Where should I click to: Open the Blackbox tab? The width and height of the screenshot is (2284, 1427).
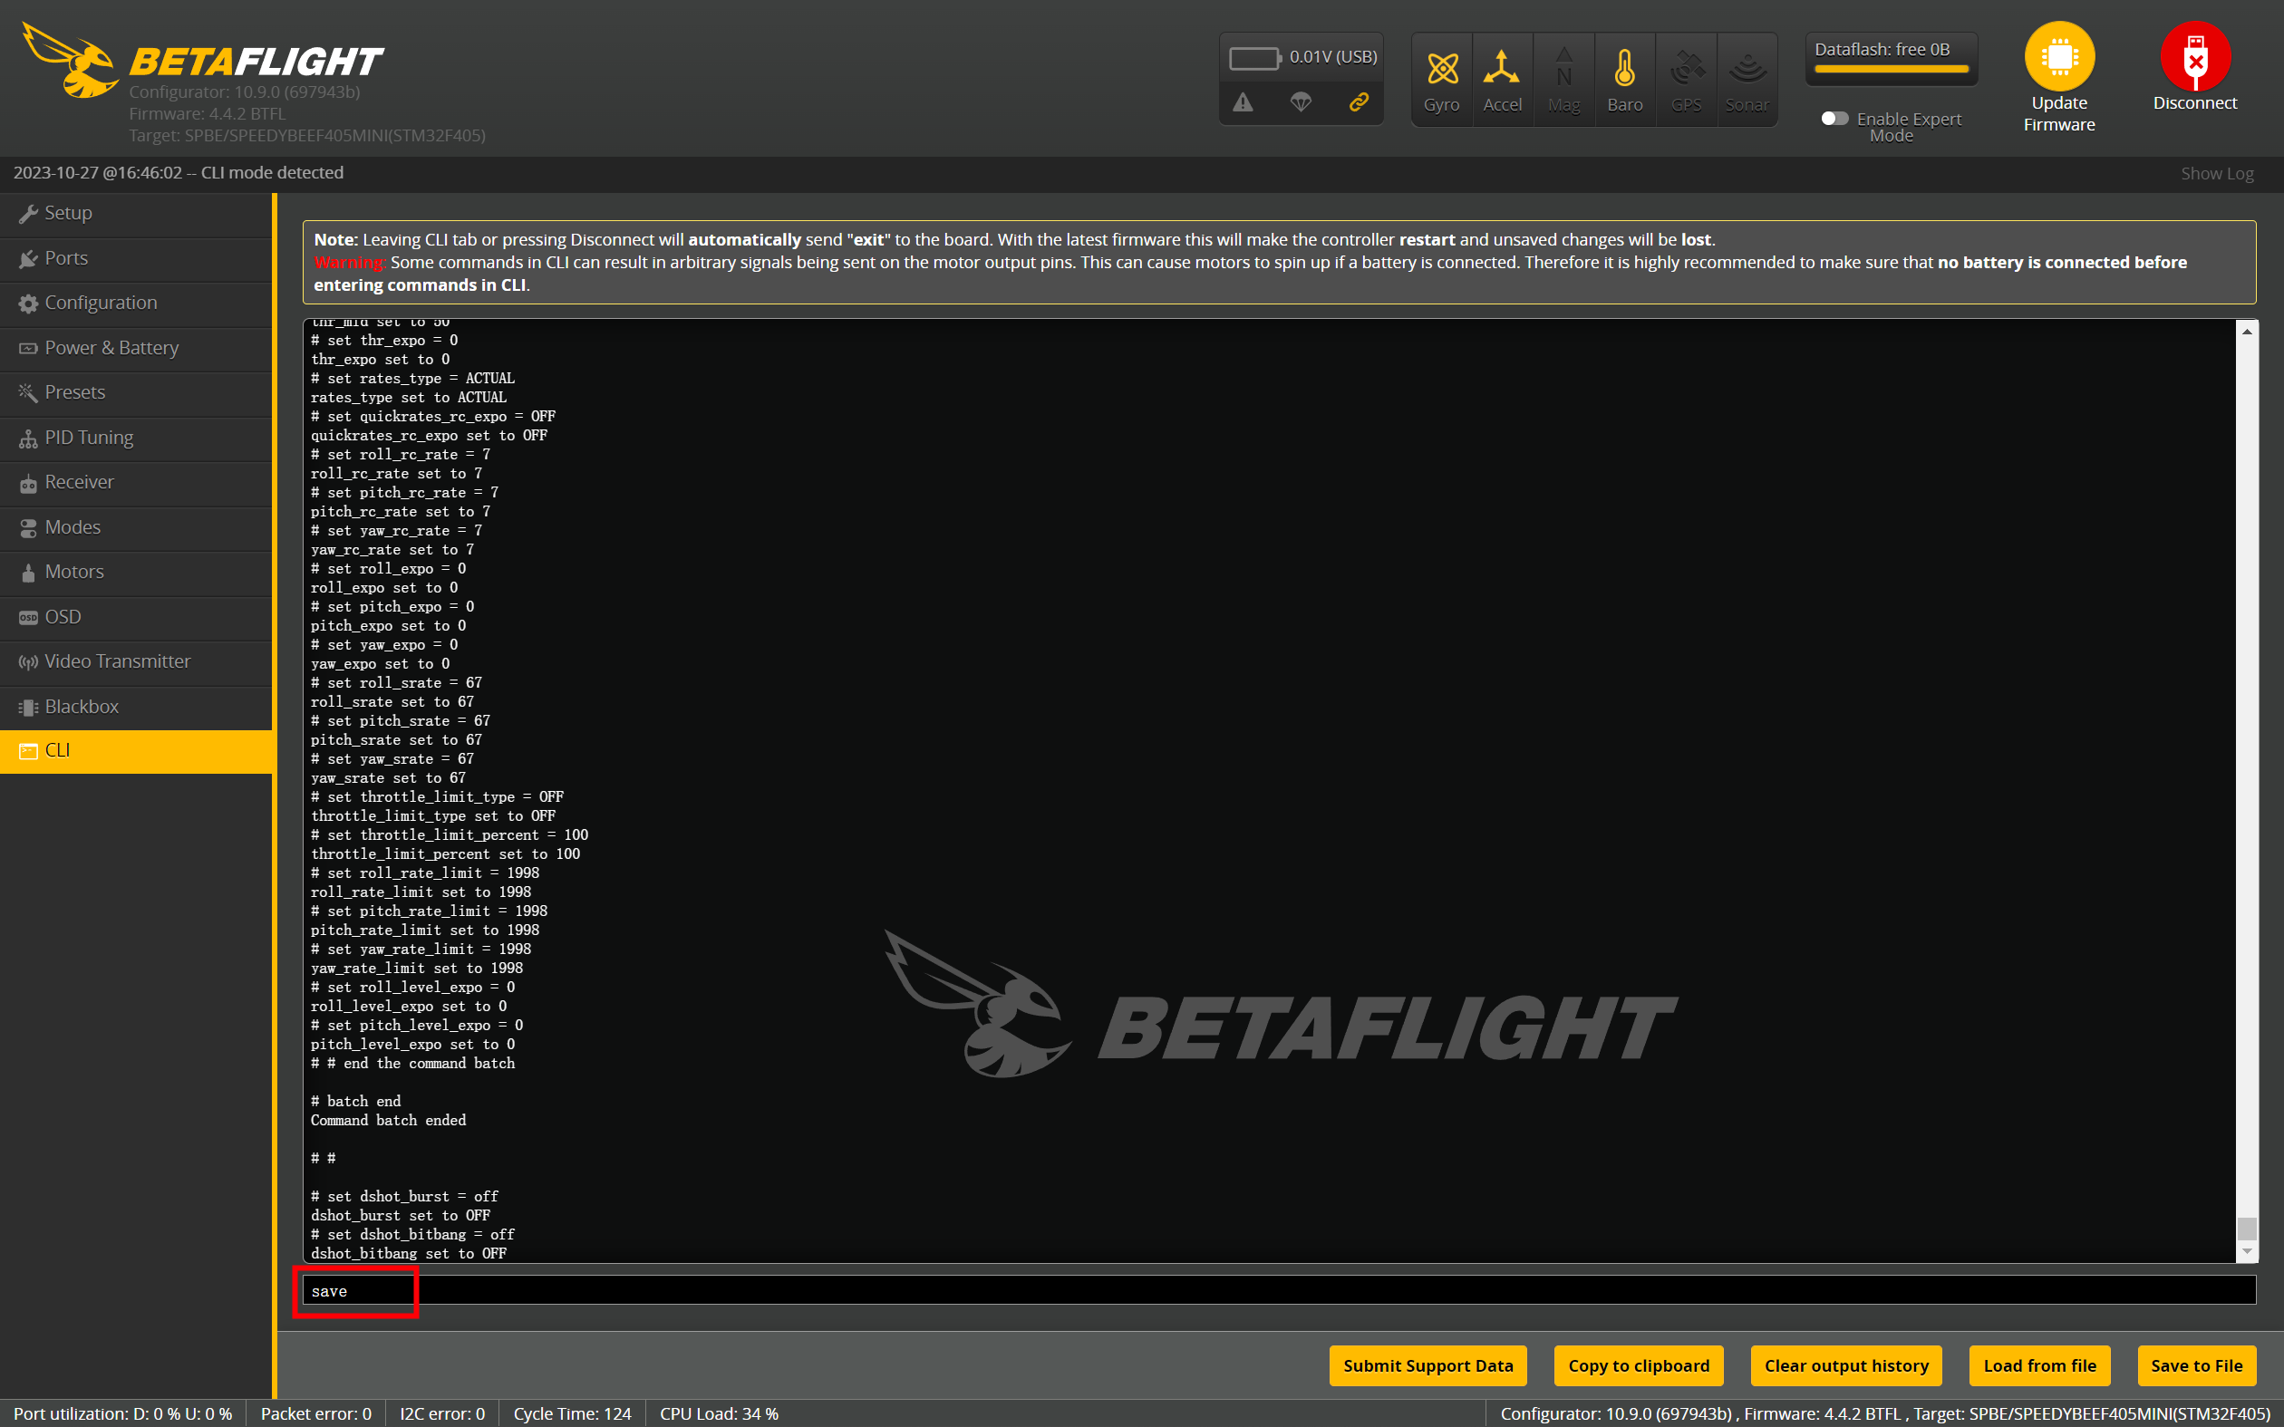click(x=136, y=707)
